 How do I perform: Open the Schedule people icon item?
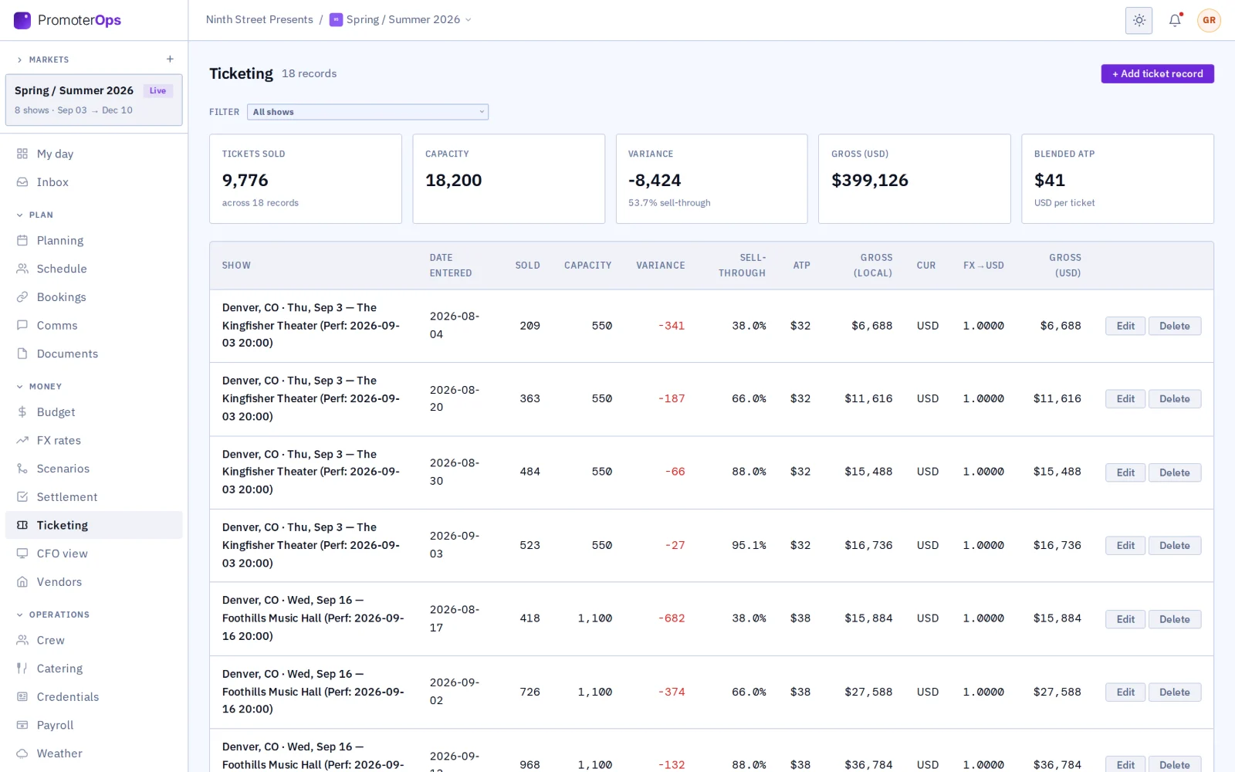tap(22, 269)
